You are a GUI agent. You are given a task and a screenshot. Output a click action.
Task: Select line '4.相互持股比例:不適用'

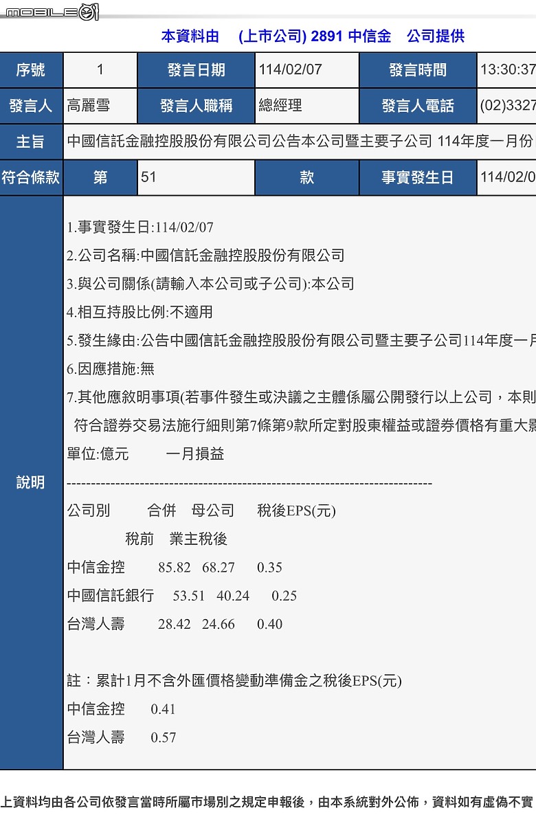(139, 312)
